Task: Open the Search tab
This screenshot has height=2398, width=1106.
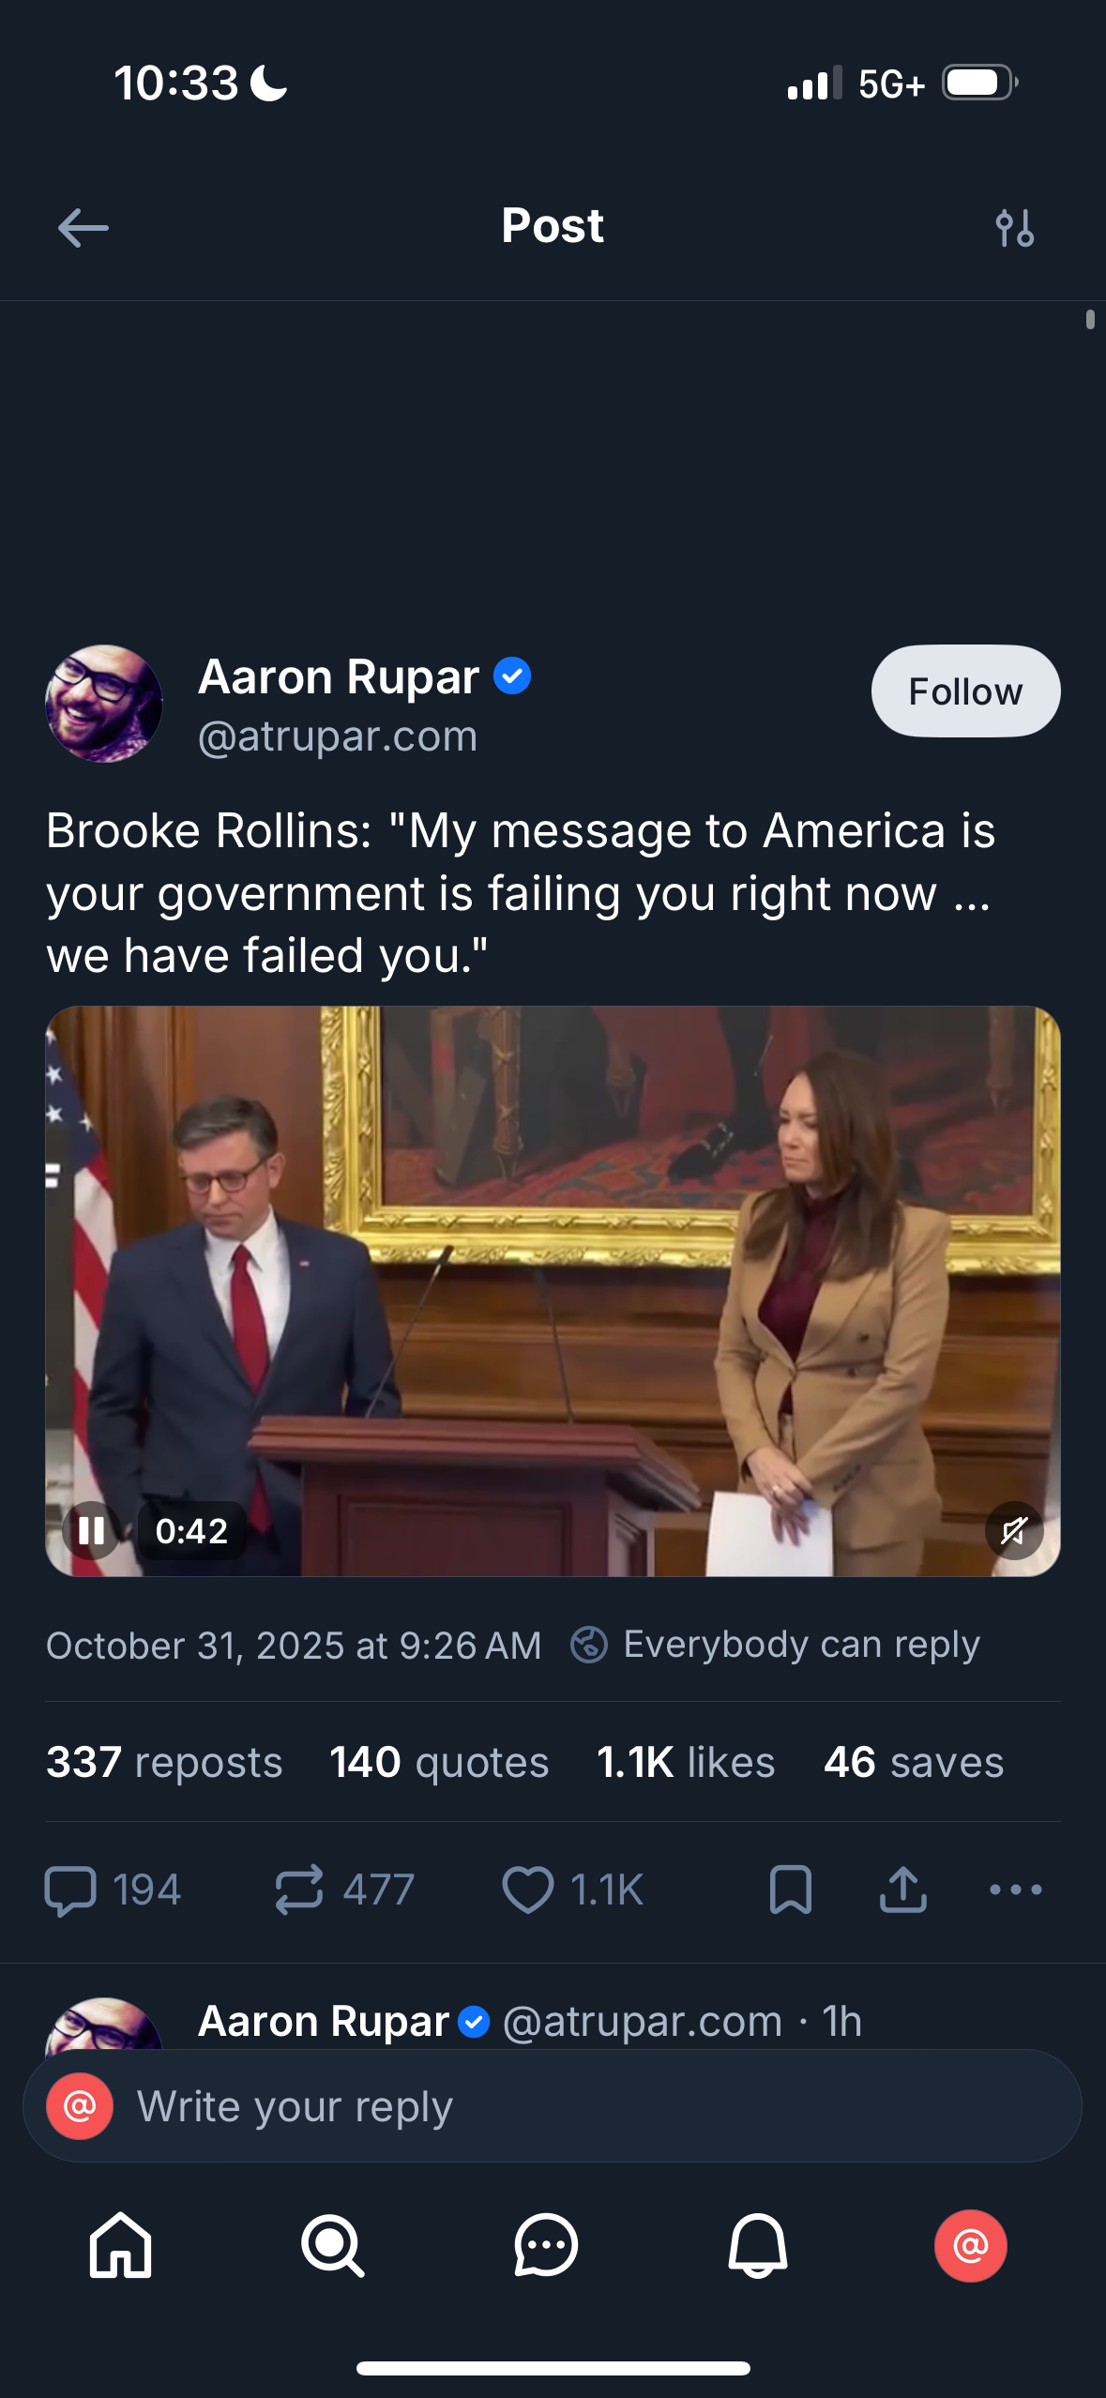Action: [332, 2246]
